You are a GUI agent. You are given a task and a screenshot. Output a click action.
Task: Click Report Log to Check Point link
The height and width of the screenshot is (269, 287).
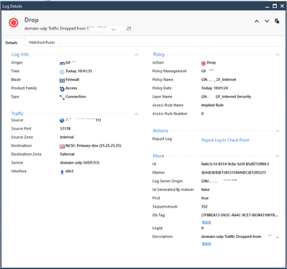point(225,140)
